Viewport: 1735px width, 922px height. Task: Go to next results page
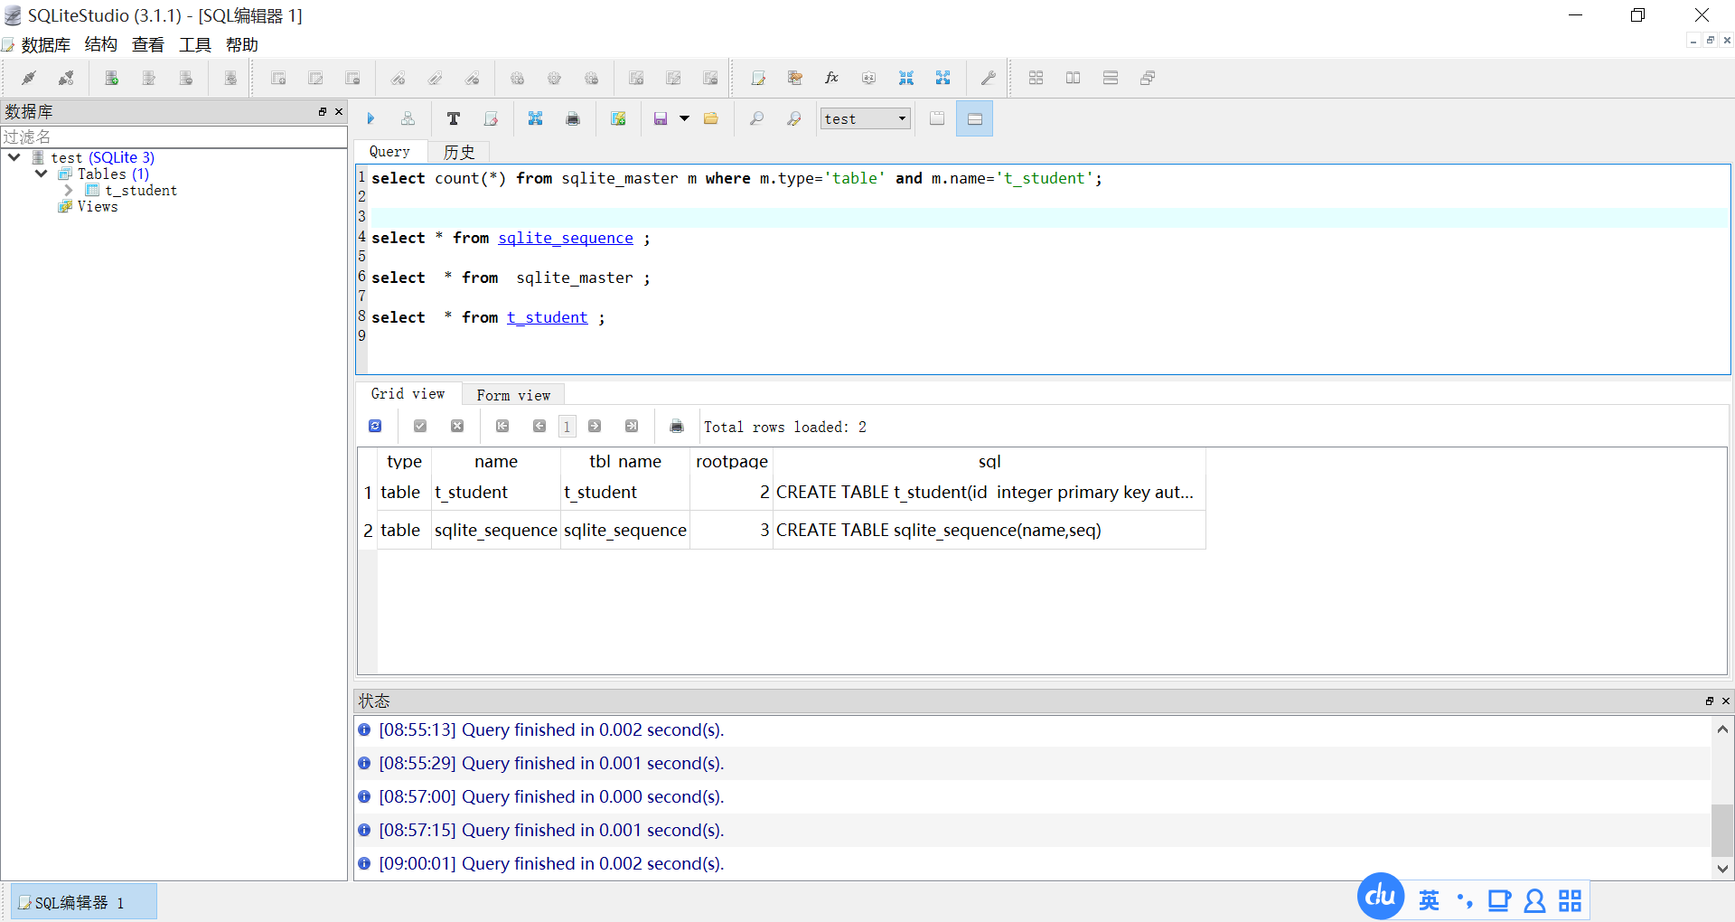pos(595,426)
